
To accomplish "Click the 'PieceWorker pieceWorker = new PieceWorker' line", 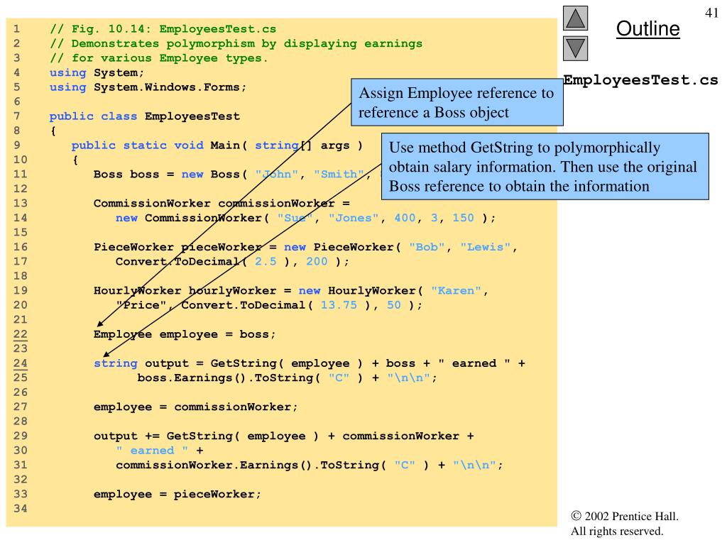I will click(x=305, y=247).
